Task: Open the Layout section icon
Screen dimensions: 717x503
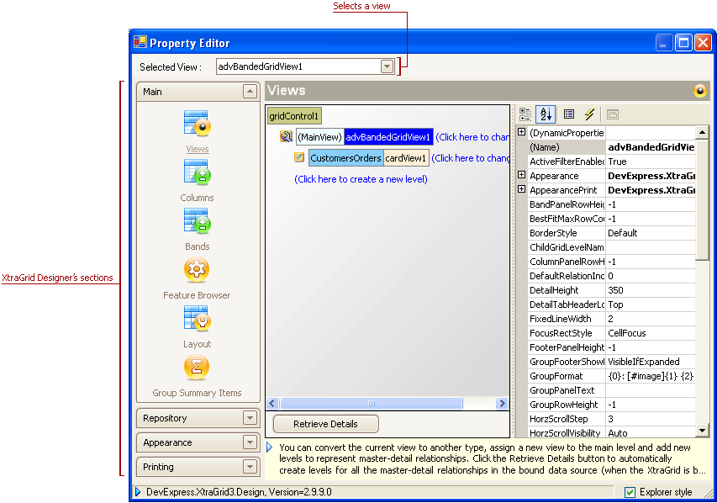Action: (197, 319)
